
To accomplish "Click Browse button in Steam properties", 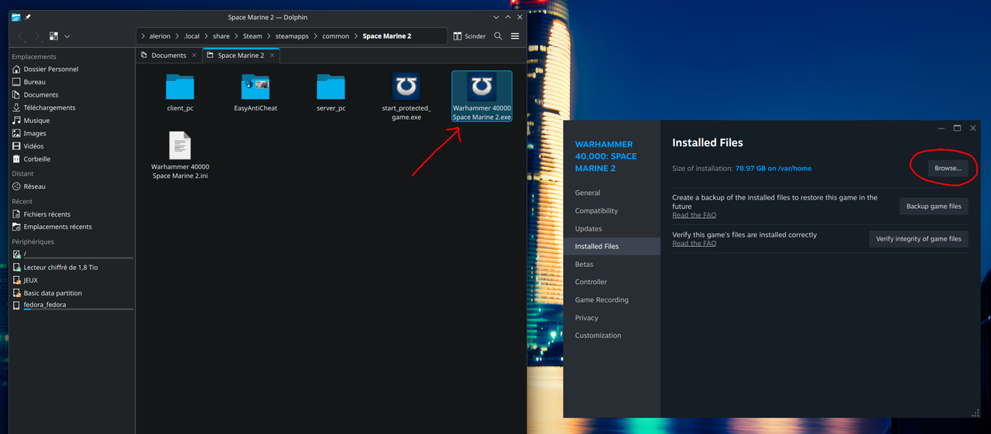I will pos(948,168).
